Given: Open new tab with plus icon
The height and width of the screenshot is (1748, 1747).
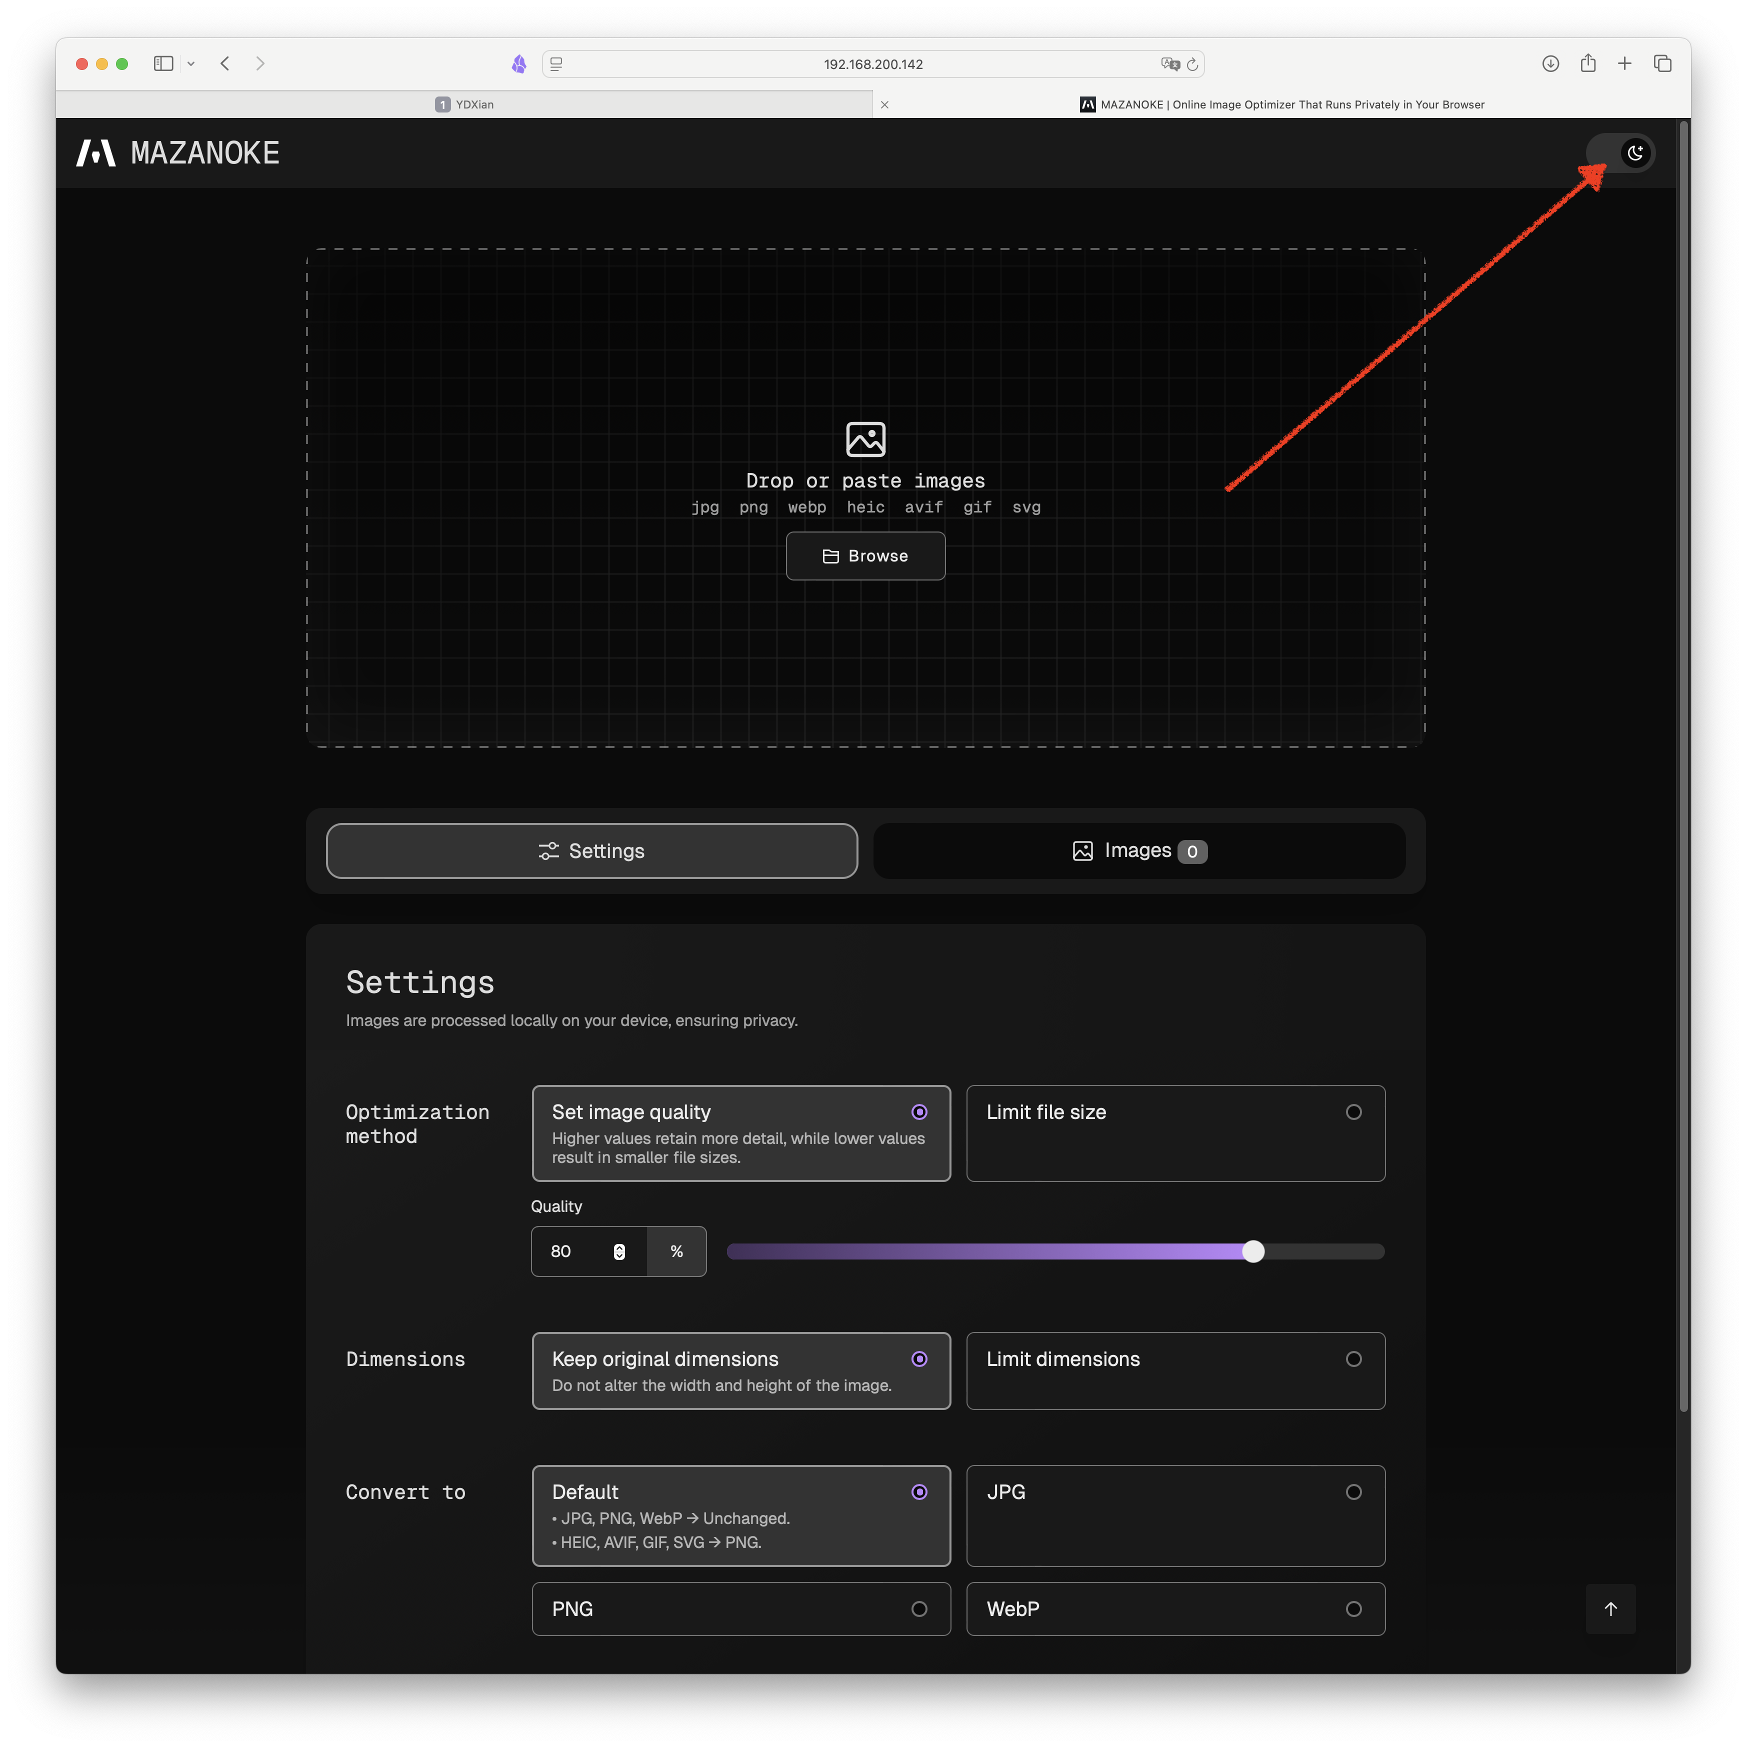Looking at the screenshot, I should pos(1625,63).
